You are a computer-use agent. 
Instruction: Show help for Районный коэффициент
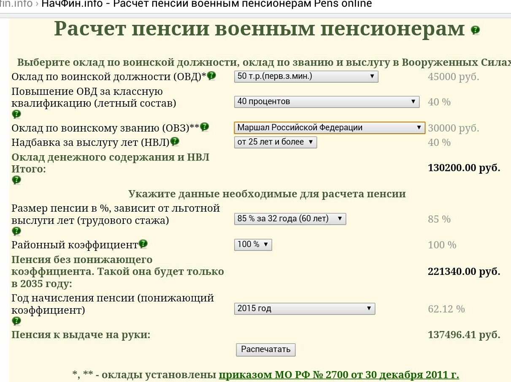143,244
